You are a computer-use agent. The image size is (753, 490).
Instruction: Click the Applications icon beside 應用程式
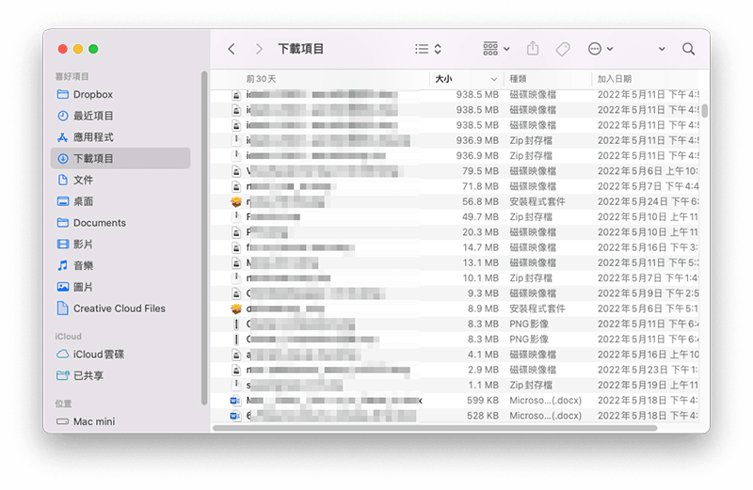[63, 137]
